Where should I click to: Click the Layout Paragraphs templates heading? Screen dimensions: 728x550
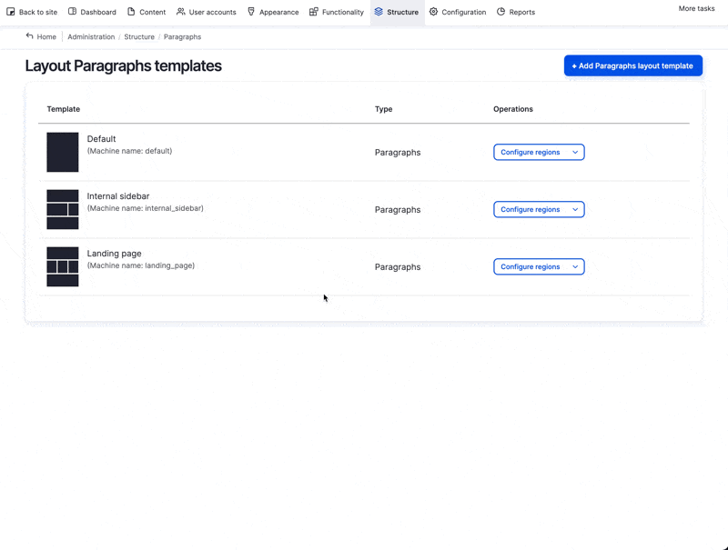[x=124, y=65]
